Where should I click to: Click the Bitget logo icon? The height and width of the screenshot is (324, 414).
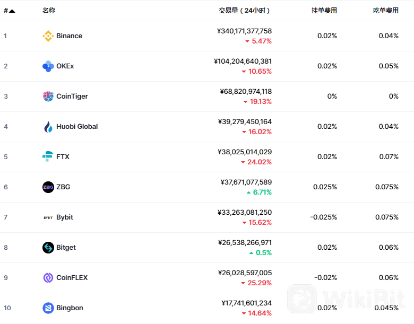coord(48,248)
